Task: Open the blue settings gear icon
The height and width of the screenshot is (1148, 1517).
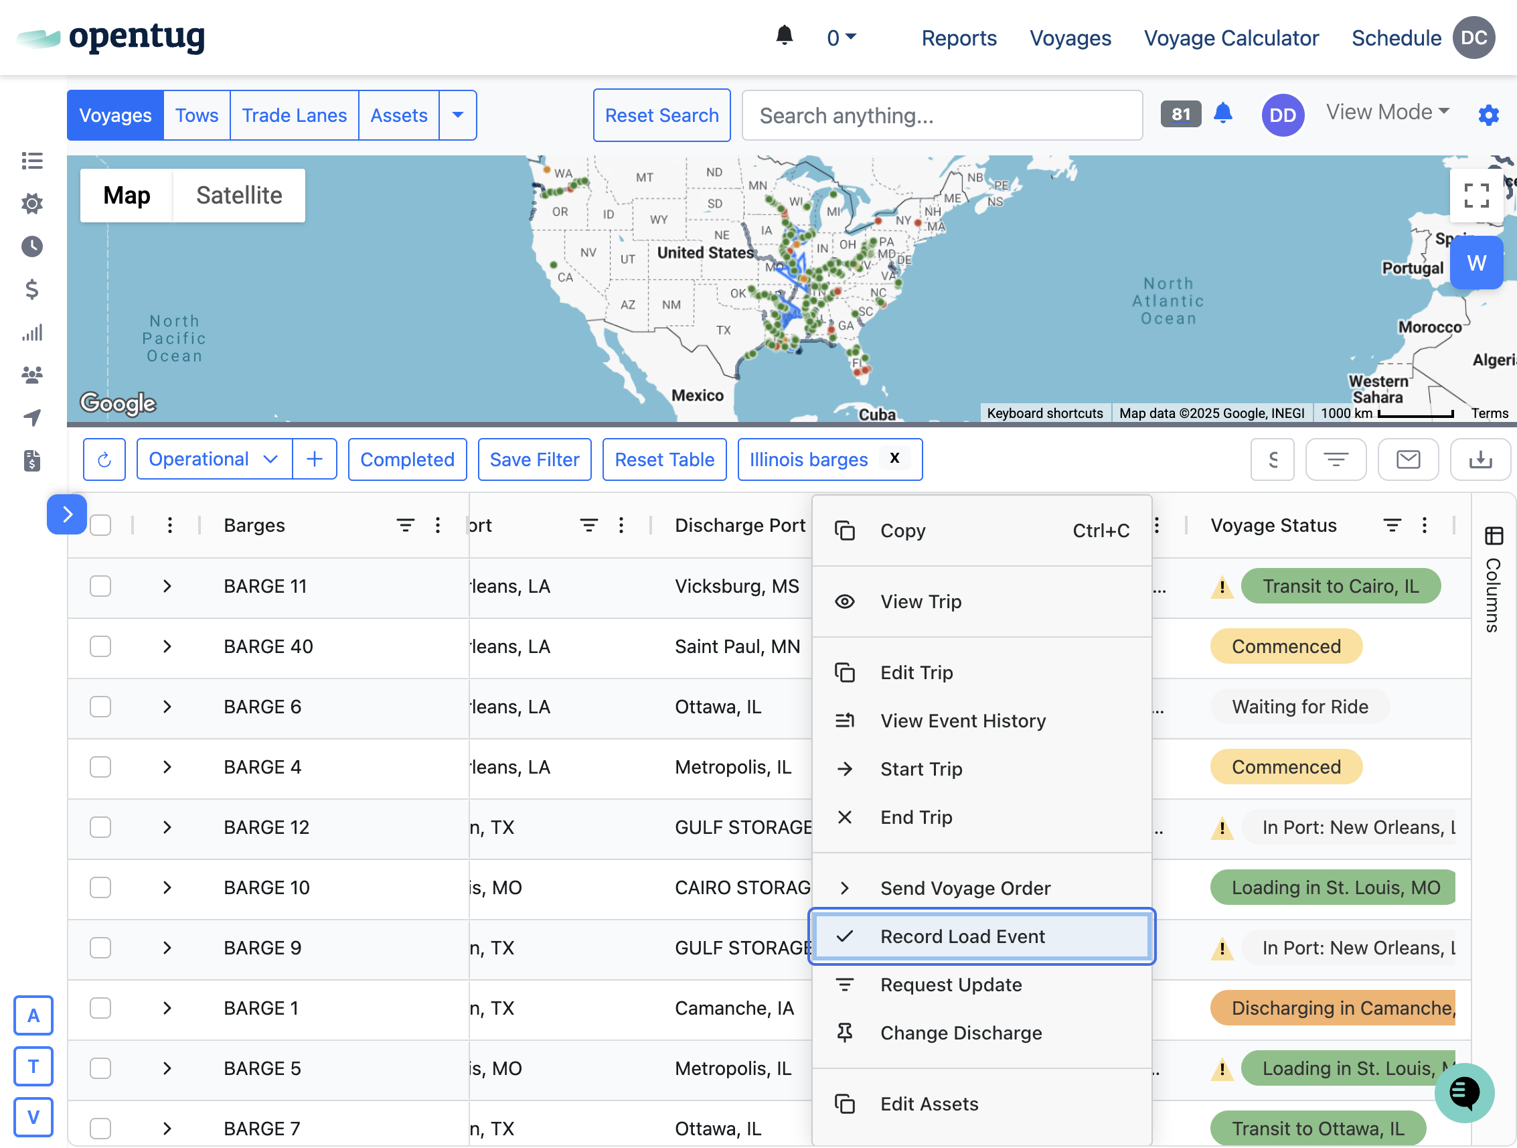Action: [1488, 115]
